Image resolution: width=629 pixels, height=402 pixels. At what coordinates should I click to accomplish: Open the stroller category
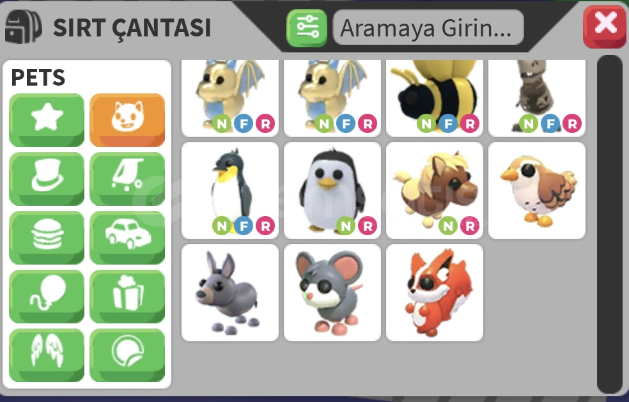click(x=127, y=179)
